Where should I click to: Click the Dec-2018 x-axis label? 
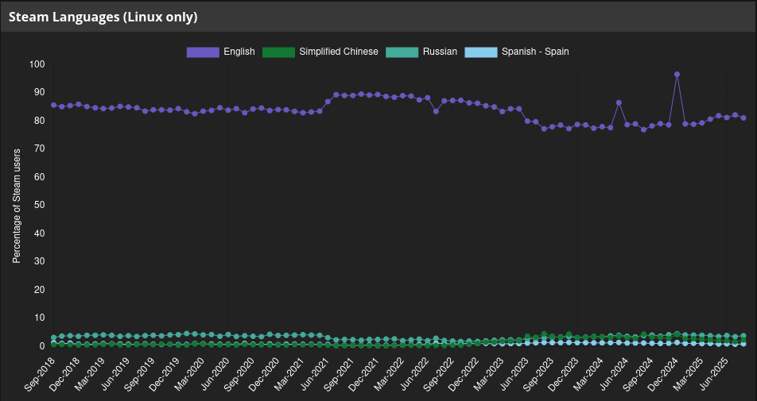click(64, 375)
